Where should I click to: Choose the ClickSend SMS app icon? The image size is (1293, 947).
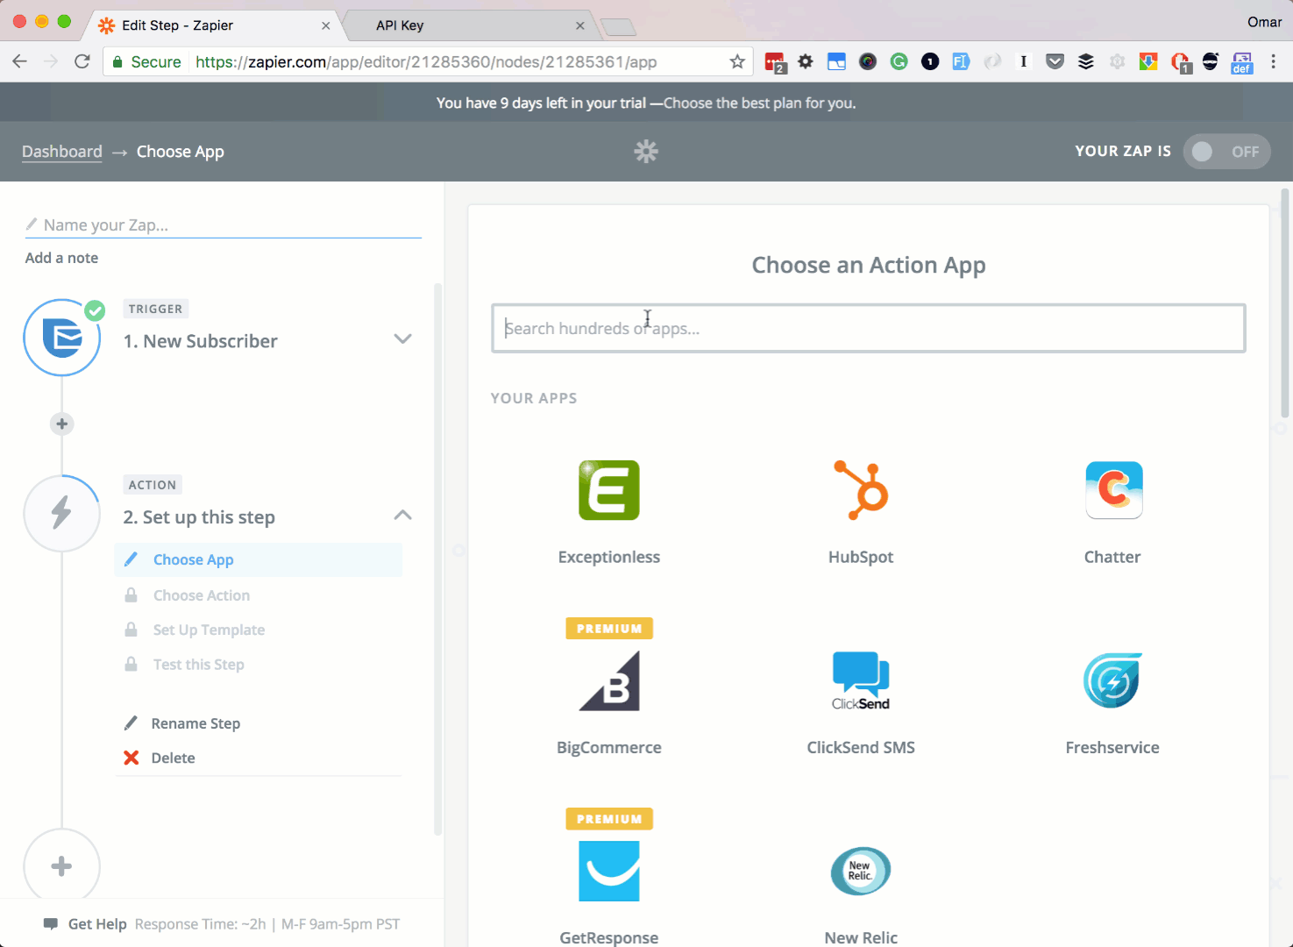coord(861,680)
